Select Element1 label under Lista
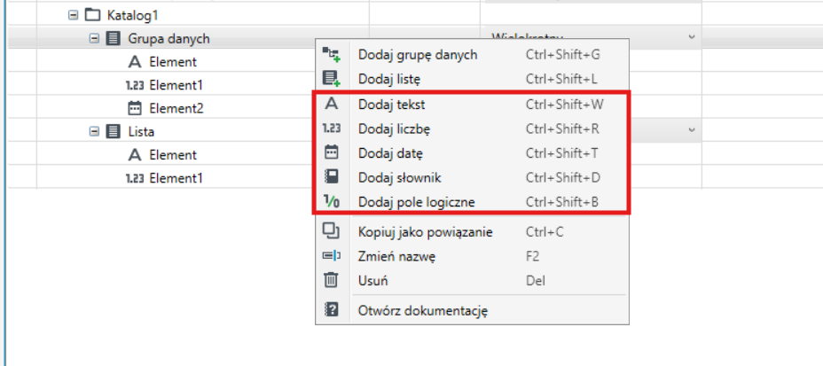 176,178
